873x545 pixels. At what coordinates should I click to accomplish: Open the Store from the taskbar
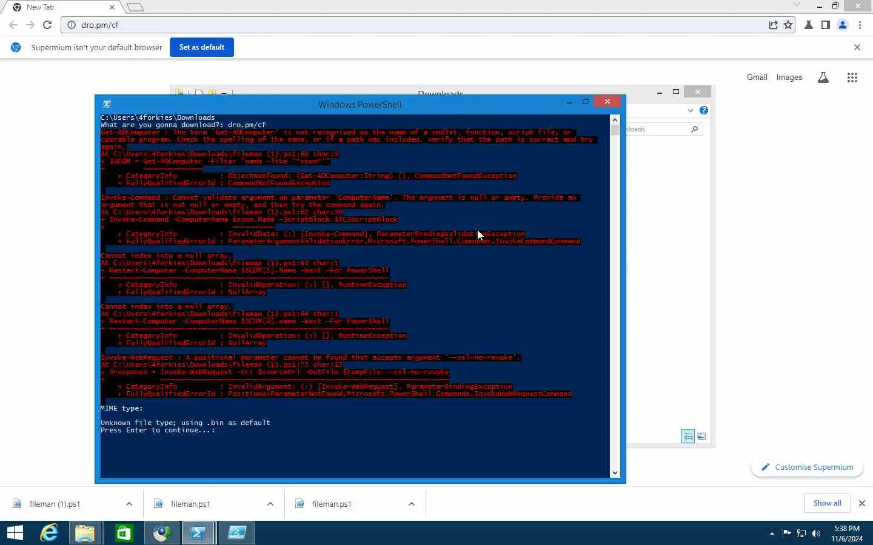[124, 533]
